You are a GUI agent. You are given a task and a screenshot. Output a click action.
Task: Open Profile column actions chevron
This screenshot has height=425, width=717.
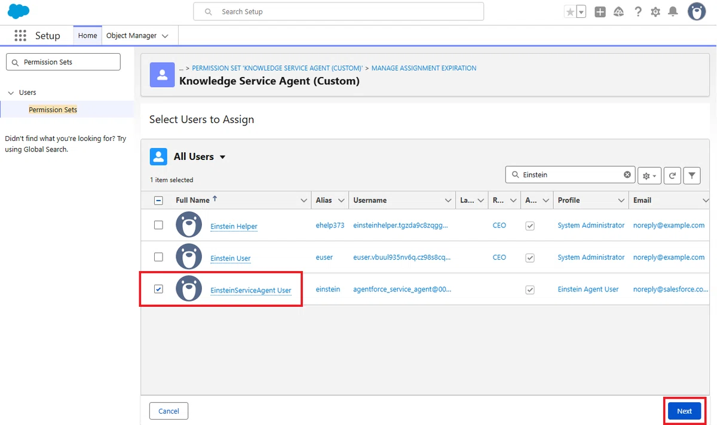click(621, 201)
